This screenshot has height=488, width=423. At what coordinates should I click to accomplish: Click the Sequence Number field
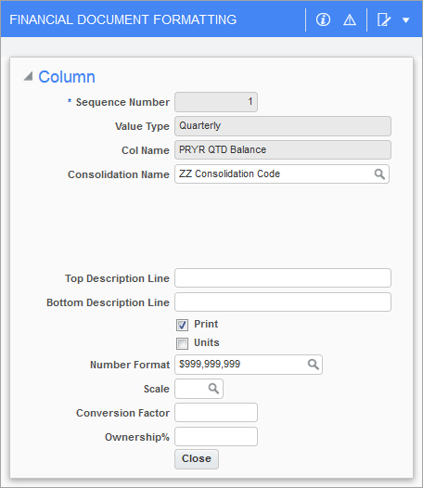(216, 102)
